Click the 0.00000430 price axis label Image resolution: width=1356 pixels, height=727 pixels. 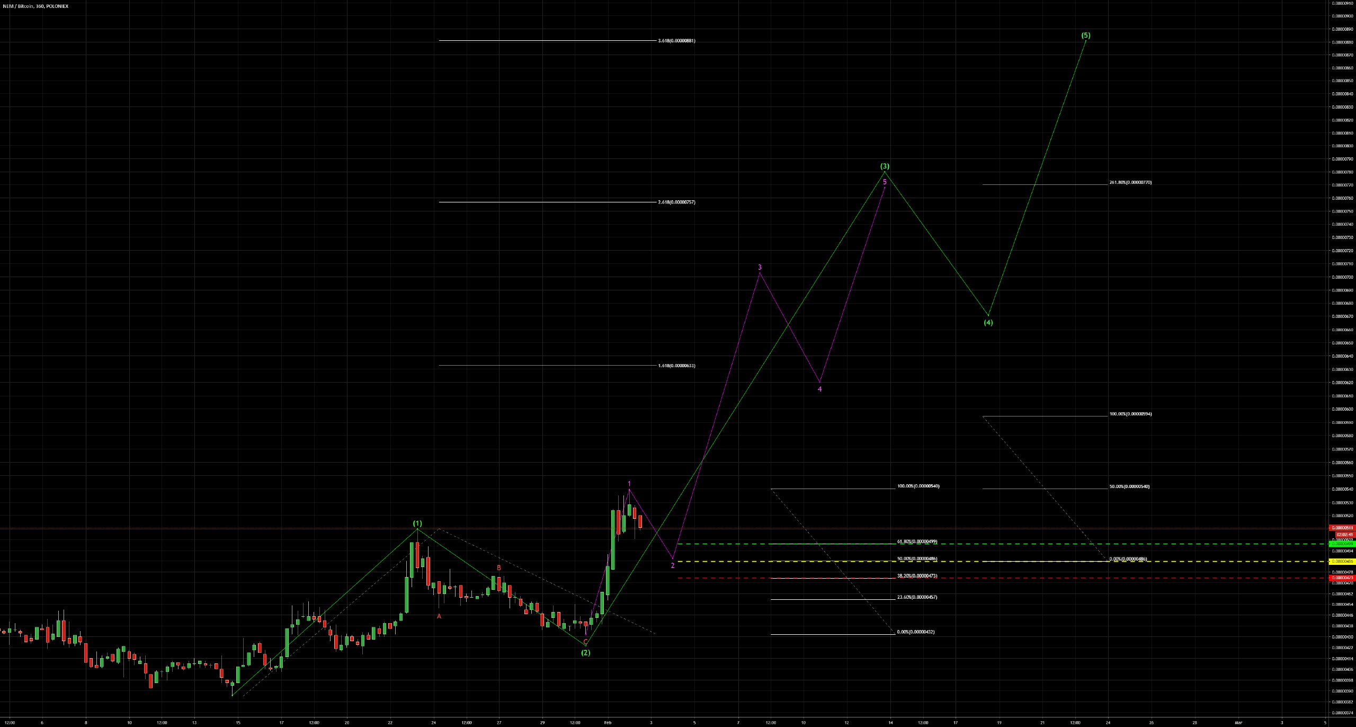pos(1343,636)
